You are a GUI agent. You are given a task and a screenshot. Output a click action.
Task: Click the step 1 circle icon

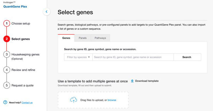[6, 23]
